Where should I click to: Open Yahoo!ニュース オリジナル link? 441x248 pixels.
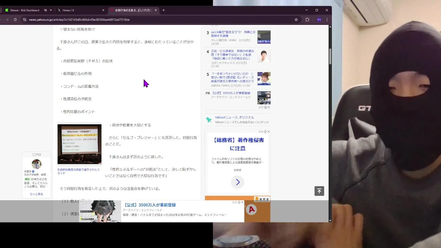coord(234,117)
